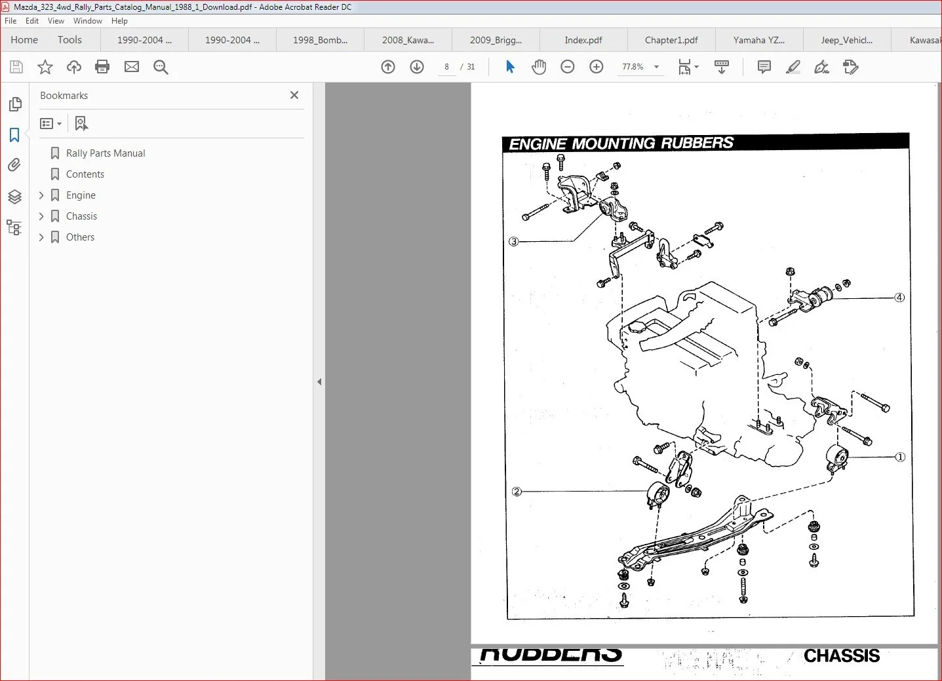
Task: Switch to the Chapter1.pdf tab
Action: [x=671, y=40]
